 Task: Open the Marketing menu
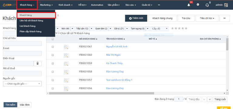tap(46, 5)
